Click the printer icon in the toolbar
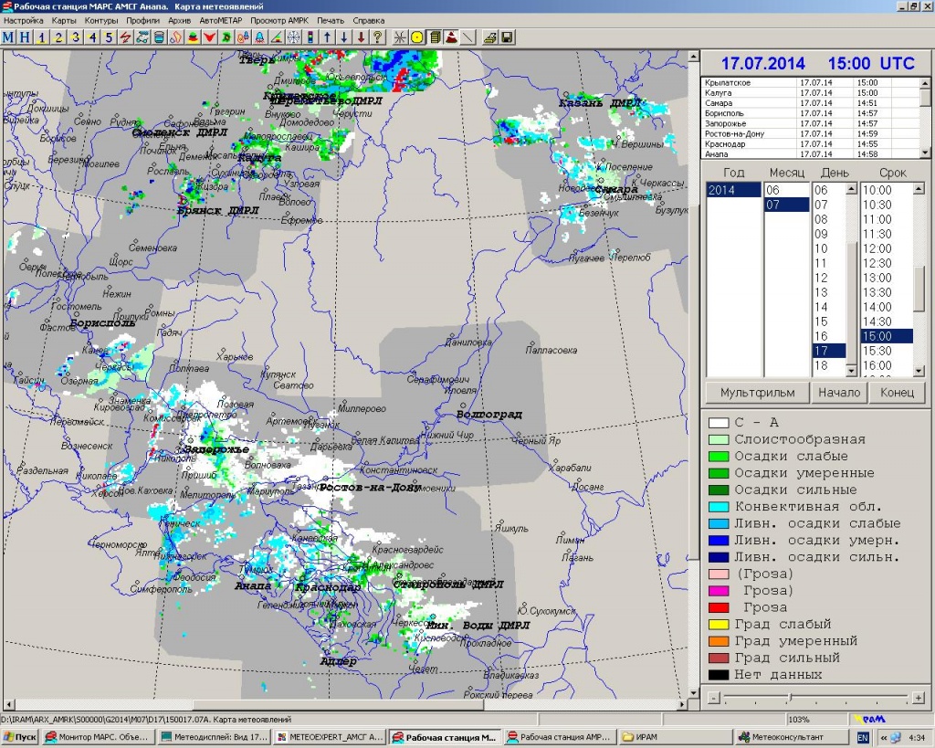This screenshot has height=748, width=935. pyautogui.click(x=489, y=37)
